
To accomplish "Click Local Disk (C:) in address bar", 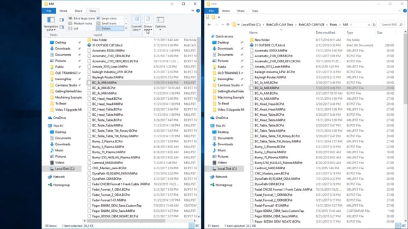I will coord(251,25).
